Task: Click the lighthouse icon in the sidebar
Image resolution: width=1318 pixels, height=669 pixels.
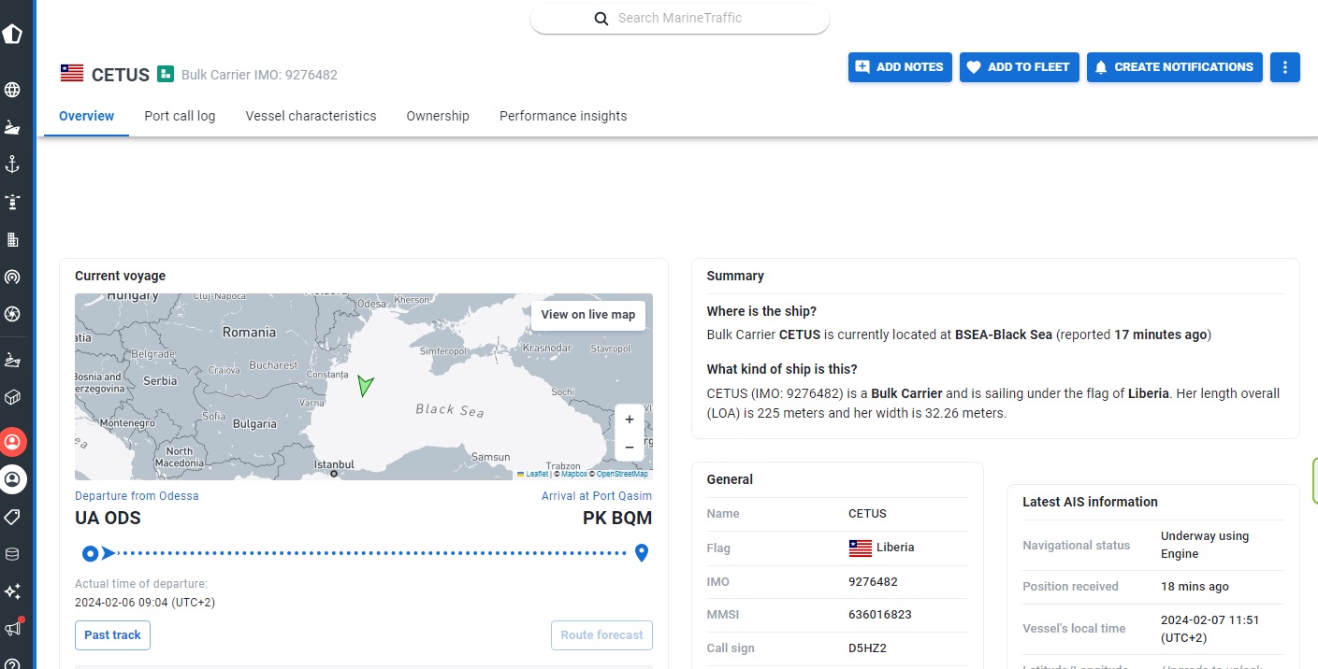Action: [13, 202]
